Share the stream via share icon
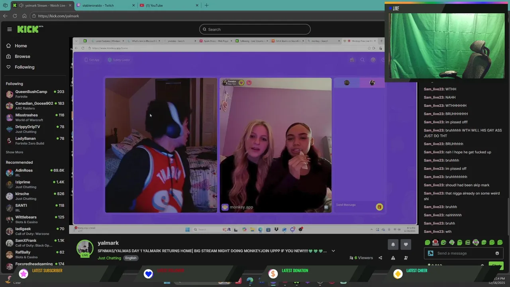This screenshot has height=287, width=510. tap(380, 258)
